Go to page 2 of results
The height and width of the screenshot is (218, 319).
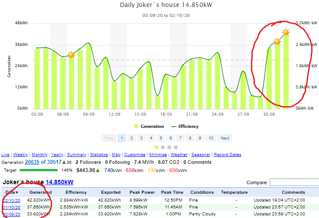point(131,138)
